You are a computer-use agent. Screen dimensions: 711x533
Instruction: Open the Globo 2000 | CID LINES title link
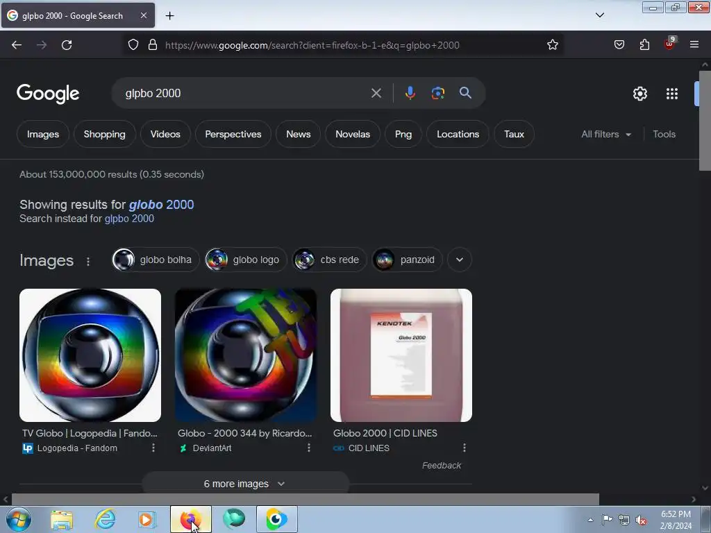[385, 433]
